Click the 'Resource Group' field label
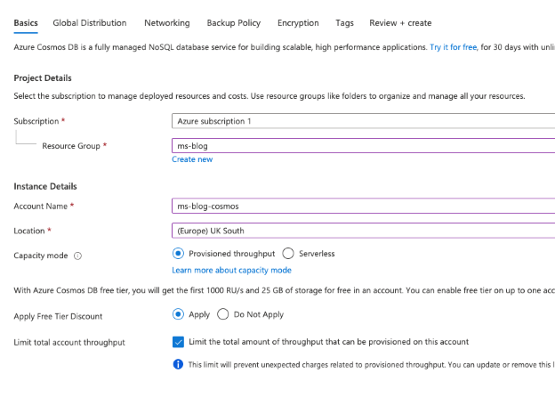This screenshot has width=555, height=406. tap(71, 146)
